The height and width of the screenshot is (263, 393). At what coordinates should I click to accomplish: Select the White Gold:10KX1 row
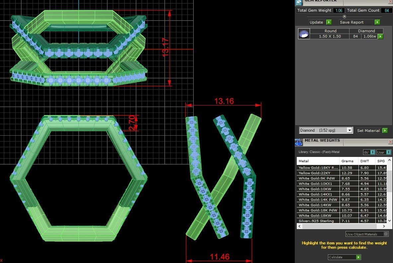click(342, 184)
